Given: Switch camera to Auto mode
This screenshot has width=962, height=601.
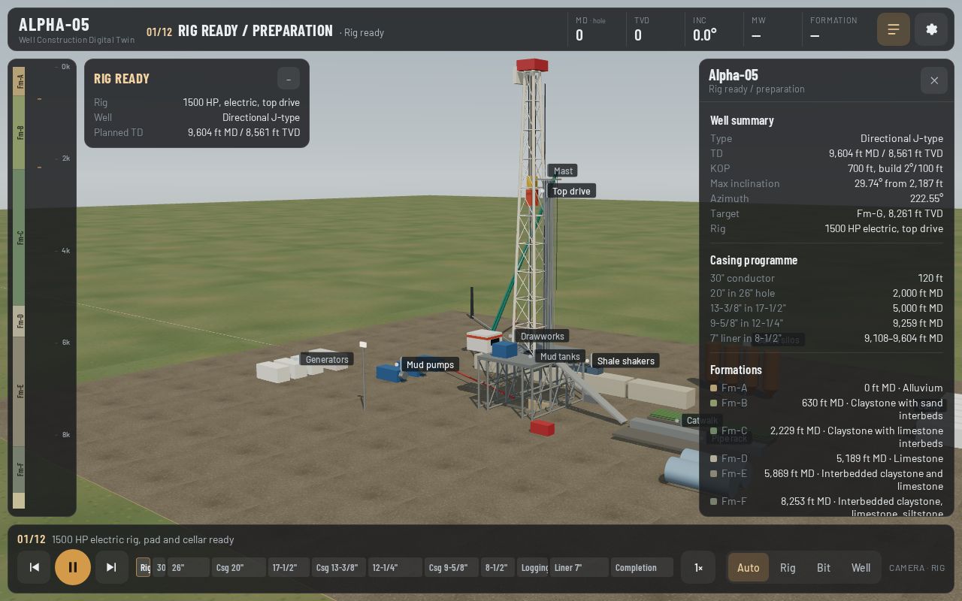Looking at the screenshot, I should pyautogui.click(x=748, y=567).
